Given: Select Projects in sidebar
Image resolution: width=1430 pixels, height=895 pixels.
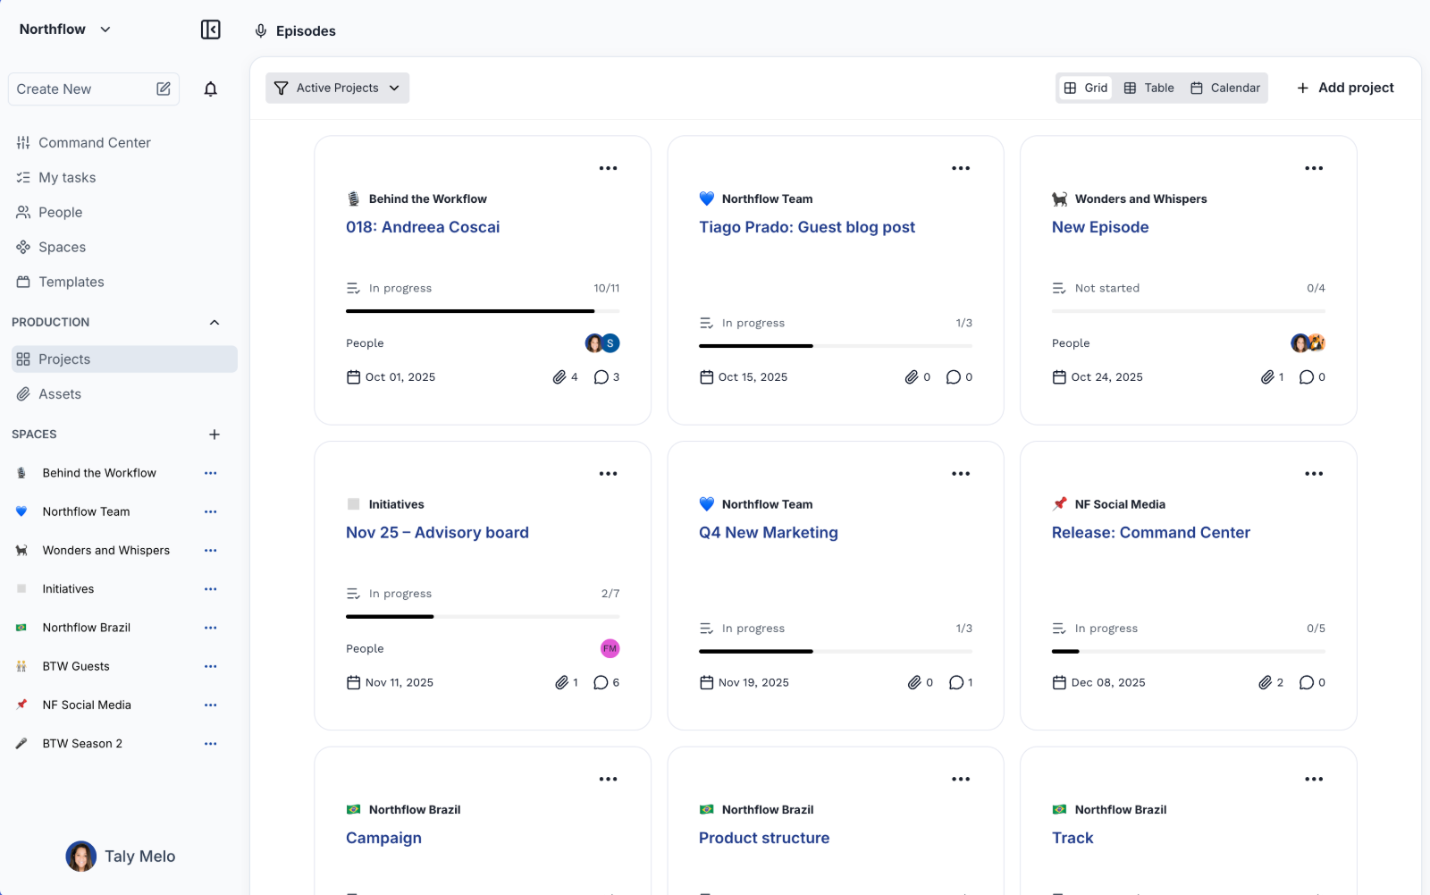Looking at the screenshot, I should point(123,359).
